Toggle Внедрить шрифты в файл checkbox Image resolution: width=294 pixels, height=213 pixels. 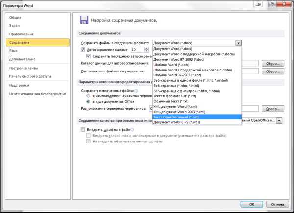[83, 129]
